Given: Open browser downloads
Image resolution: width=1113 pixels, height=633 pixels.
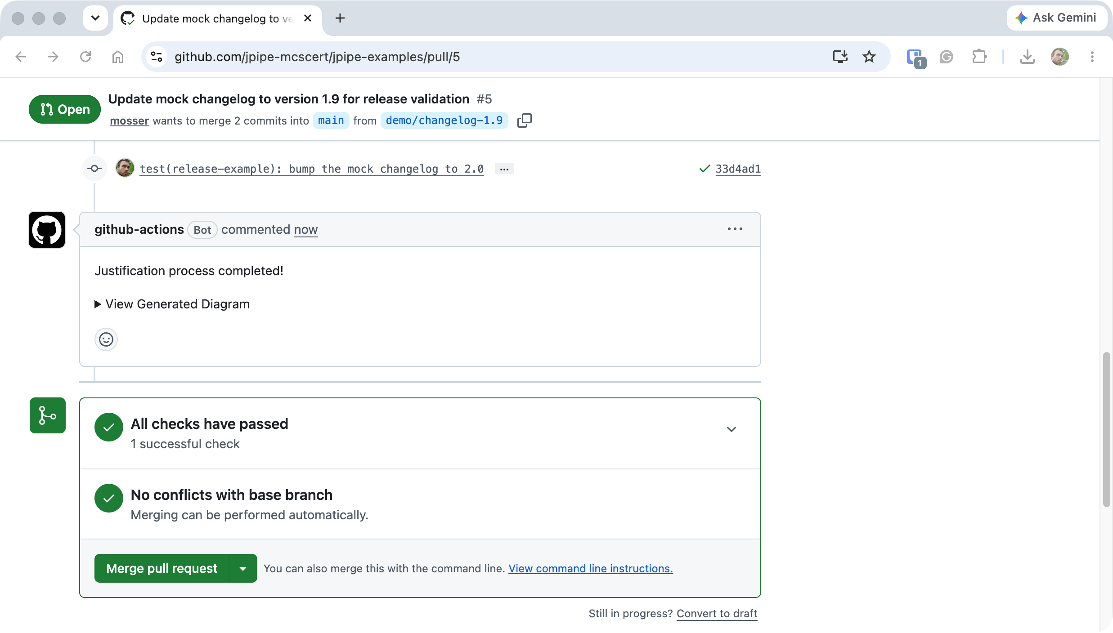Looking at the screenshot, I should coord(1028,57).
